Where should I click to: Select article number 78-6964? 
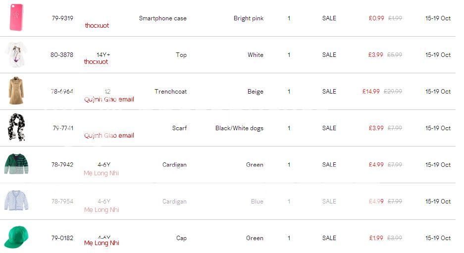coord(62,92)
